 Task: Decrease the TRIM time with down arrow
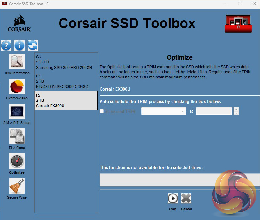pyautogui.click(x=236, y=113)
